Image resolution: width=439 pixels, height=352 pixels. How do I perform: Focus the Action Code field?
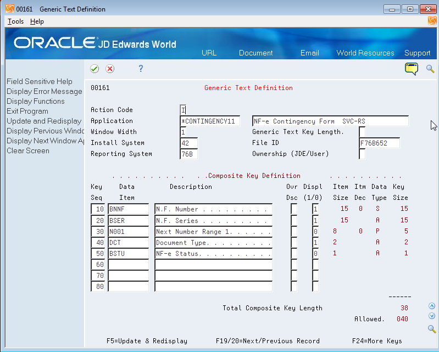coord(183,110)
